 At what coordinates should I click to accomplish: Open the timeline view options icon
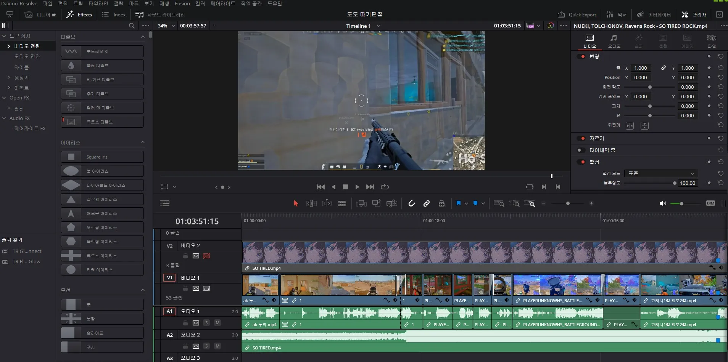[x=165, y=203]
